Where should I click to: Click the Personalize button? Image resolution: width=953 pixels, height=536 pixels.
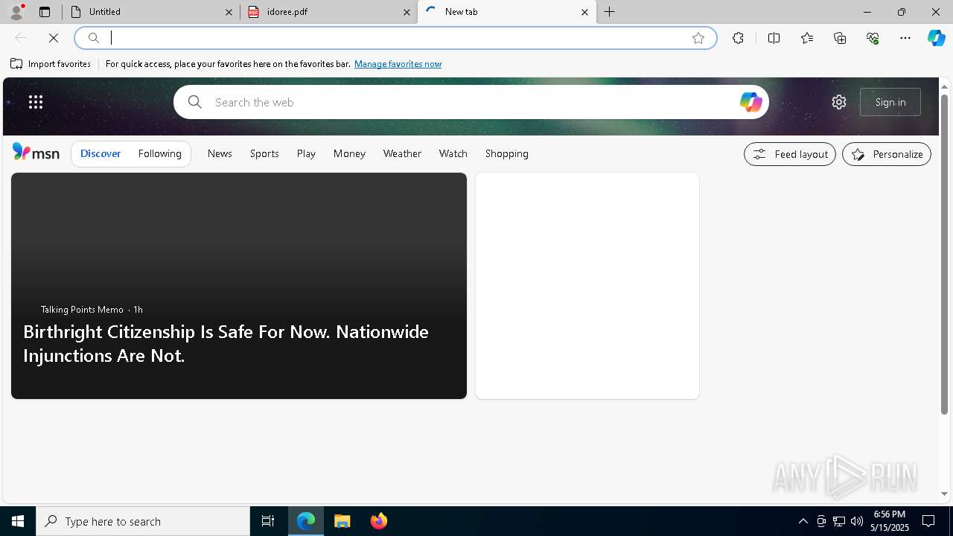tap(887, 154)
